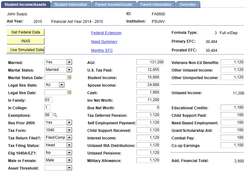Screen dimensions: 247x172
Task: Open the Elig 1040A/EZ dropdown
Action: click(69, 153)
